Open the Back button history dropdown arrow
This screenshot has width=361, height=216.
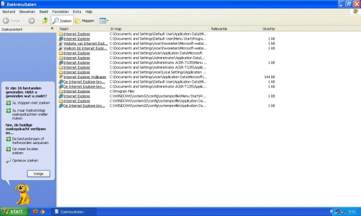click(24, 21)
